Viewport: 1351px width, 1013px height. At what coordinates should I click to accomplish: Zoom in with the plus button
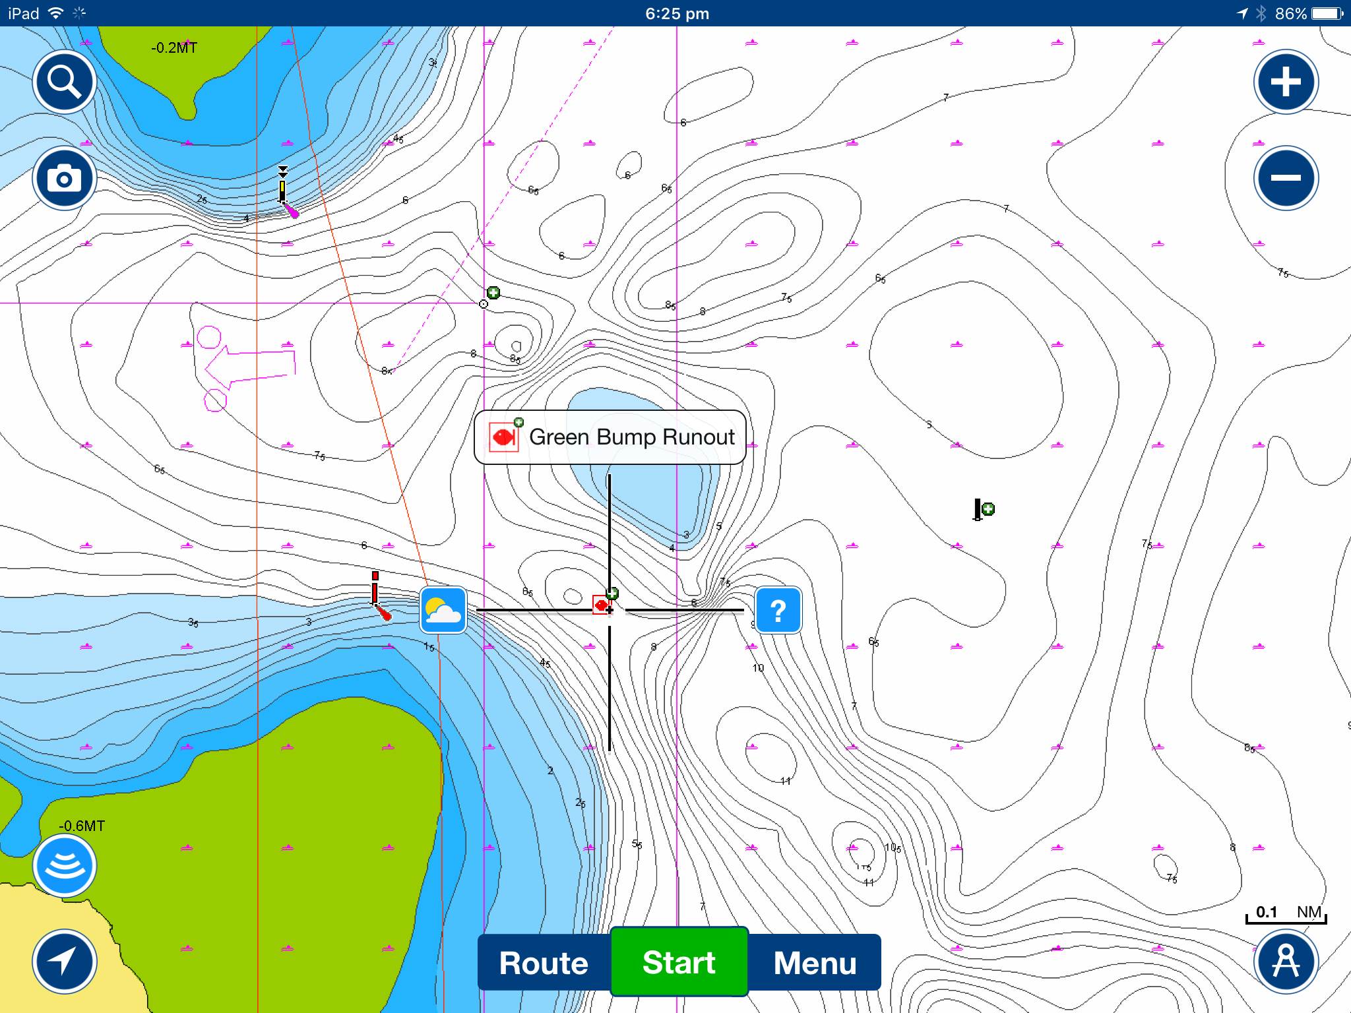(1286, 82)
